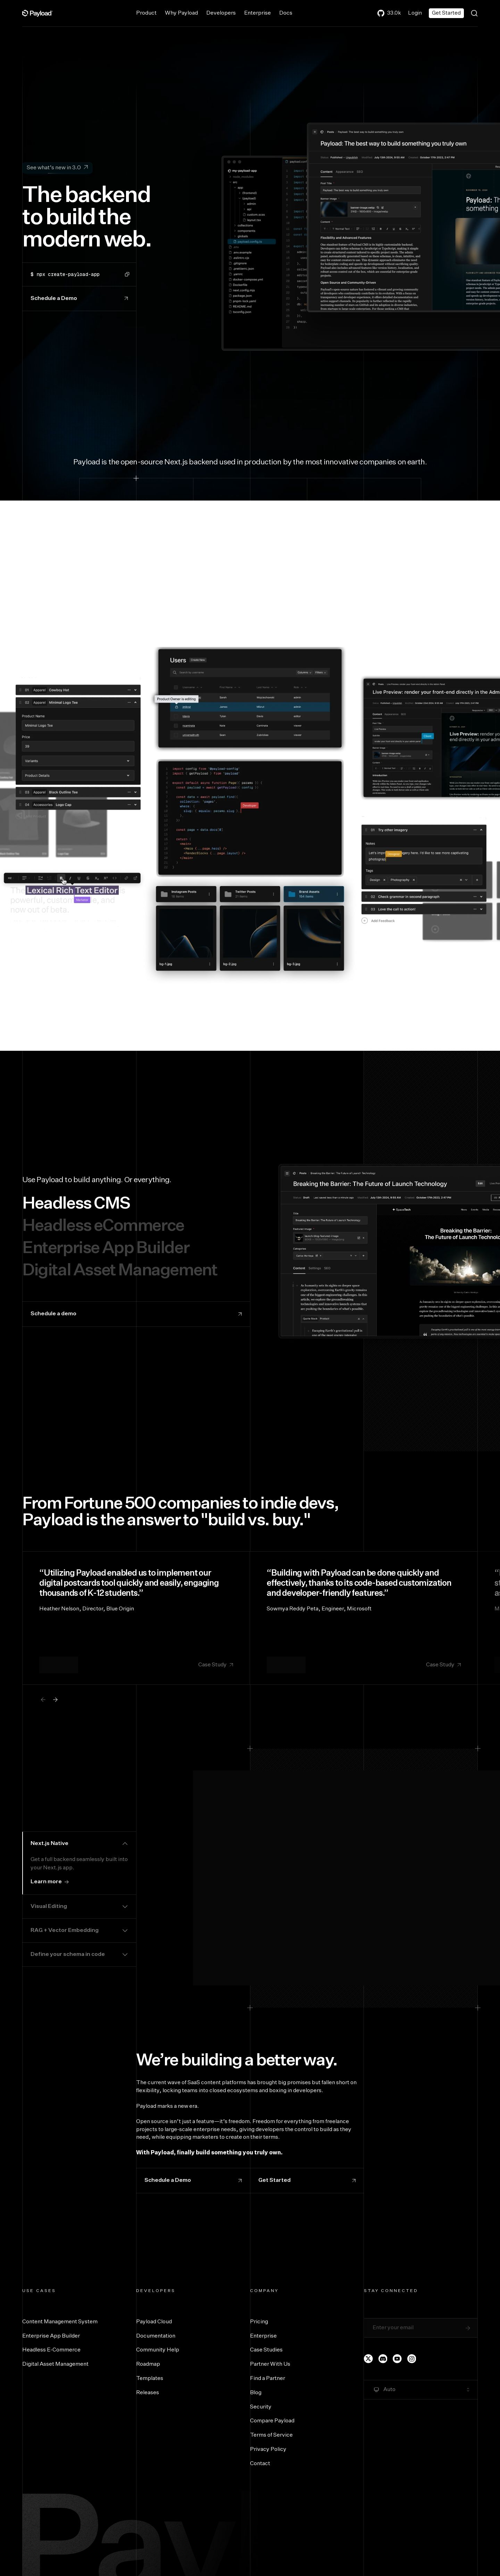Click the Get Started button in header
Image resolution: width=500 pixels, height=2576 pixels.
tap(446, 13)
